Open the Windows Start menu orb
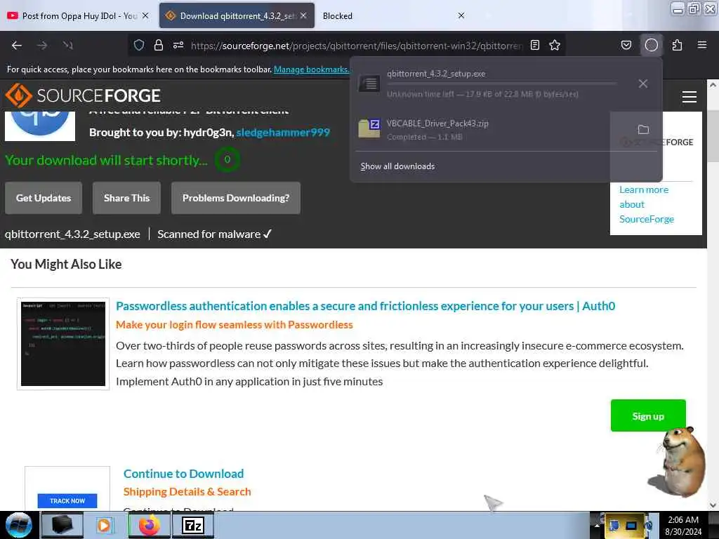Image resolution: width=719 pixels, height=539 pixels. coord(19,525)
